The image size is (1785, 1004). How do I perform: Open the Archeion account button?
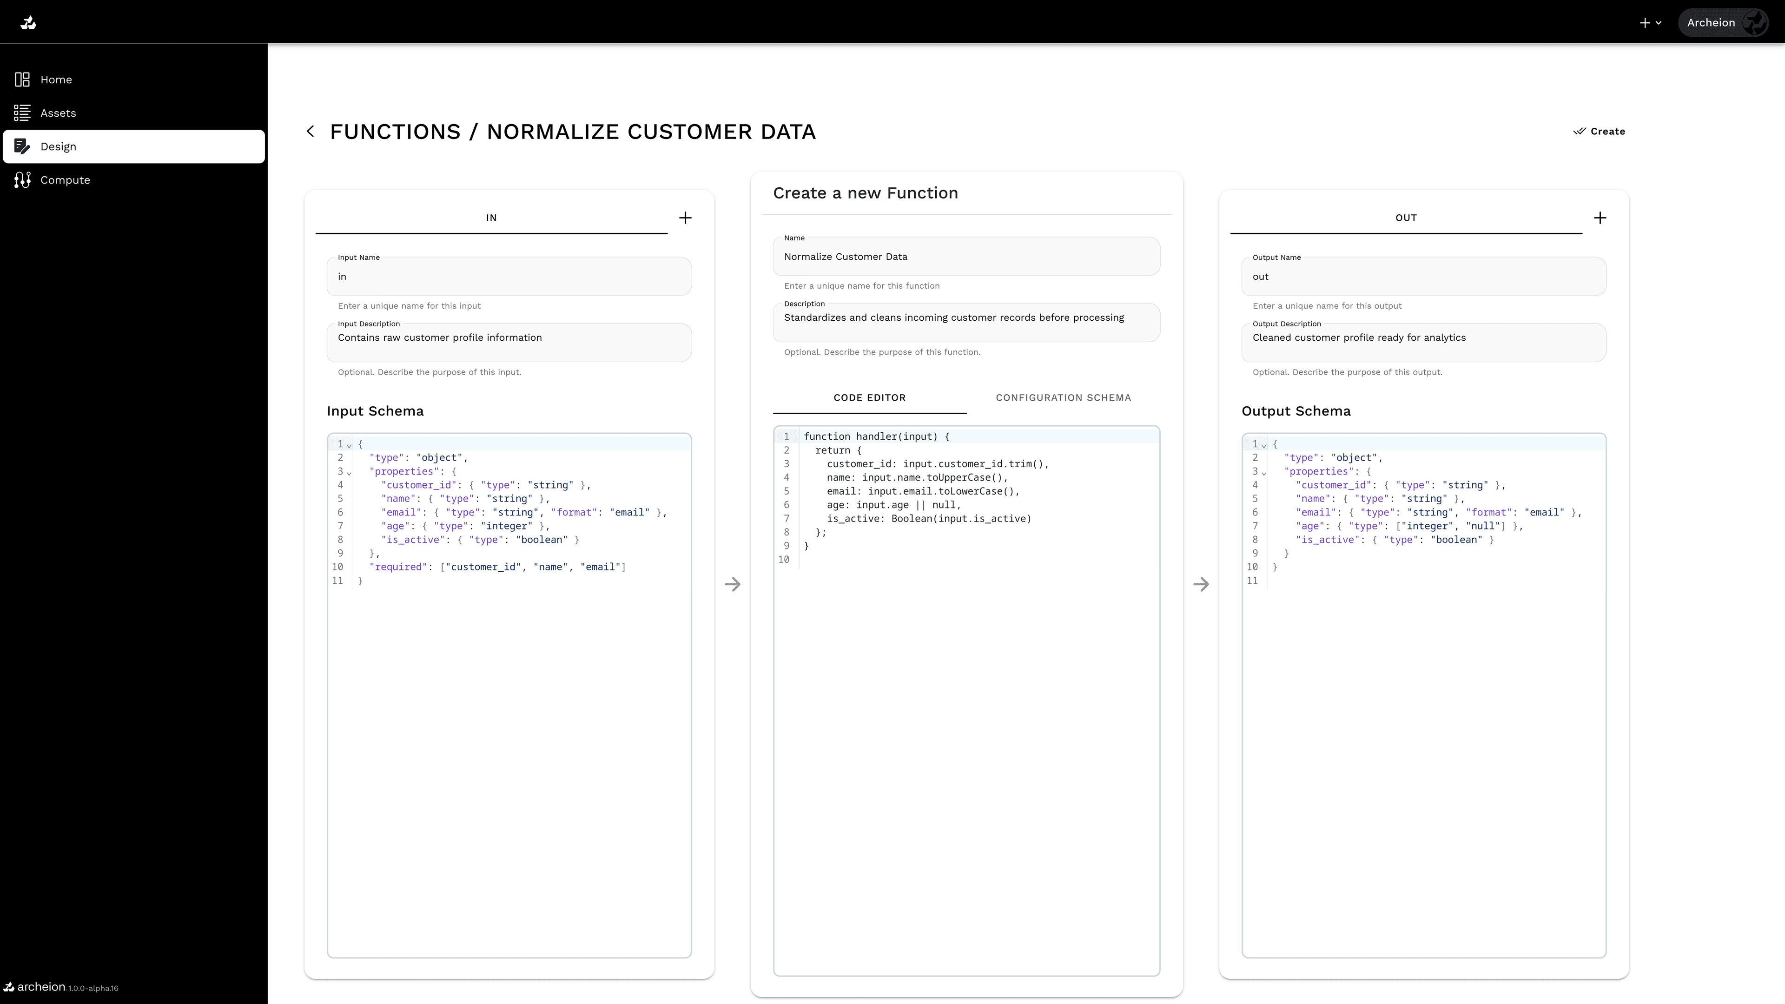(x=1723, y=22)
